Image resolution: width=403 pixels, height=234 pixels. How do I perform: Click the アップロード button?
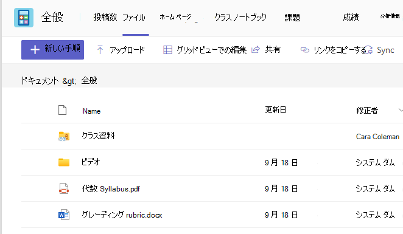(127, 50)
